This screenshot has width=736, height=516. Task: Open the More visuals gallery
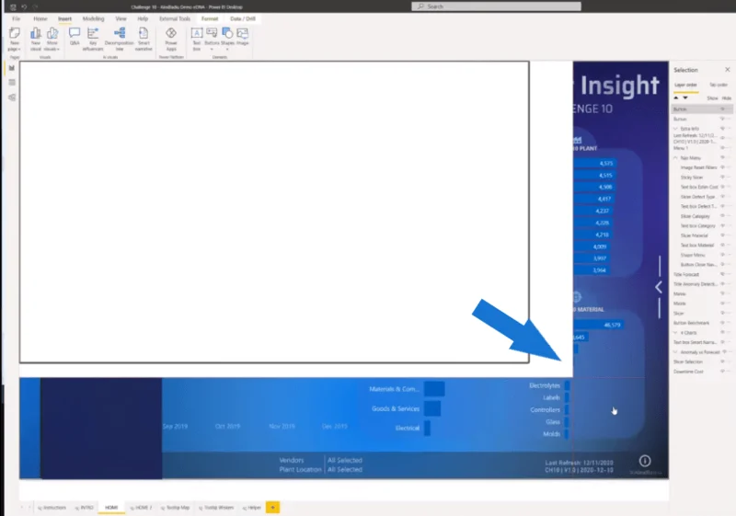tap(52, 39)
